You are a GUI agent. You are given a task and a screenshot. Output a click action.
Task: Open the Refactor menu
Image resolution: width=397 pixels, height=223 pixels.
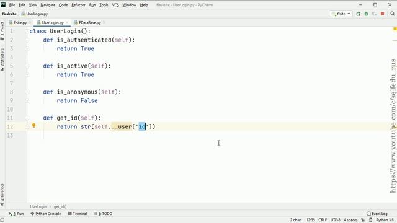pos(78,5)
